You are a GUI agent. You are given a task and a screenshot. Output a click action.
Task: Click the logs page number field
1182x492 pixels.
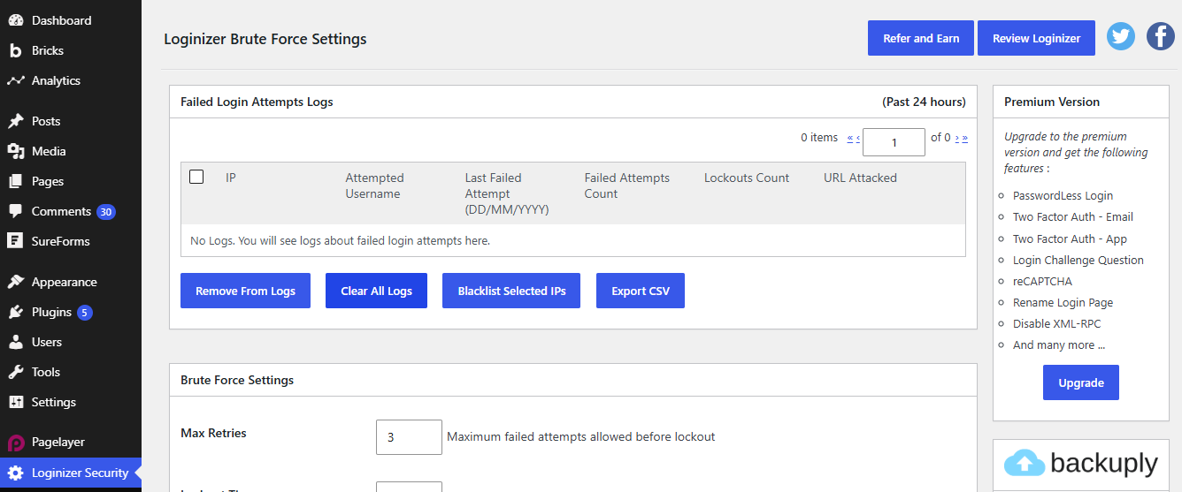click(x=894, y=142)
